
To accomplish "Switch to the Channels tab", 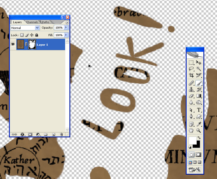I will click(x=32, y=22).
